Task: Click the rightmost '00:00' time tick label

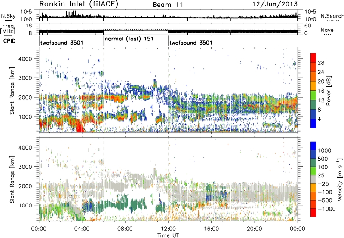Action: pos(298,229)
